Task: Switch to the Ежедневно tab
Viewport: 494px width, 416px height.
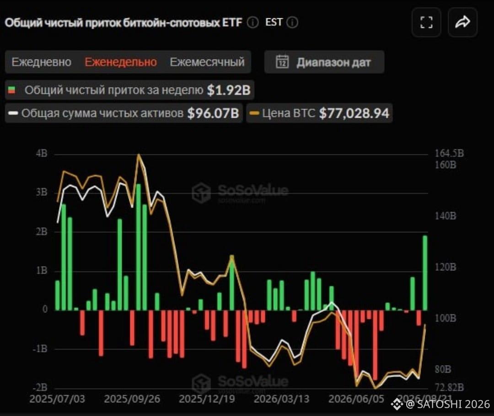Action: pos(42,62)
